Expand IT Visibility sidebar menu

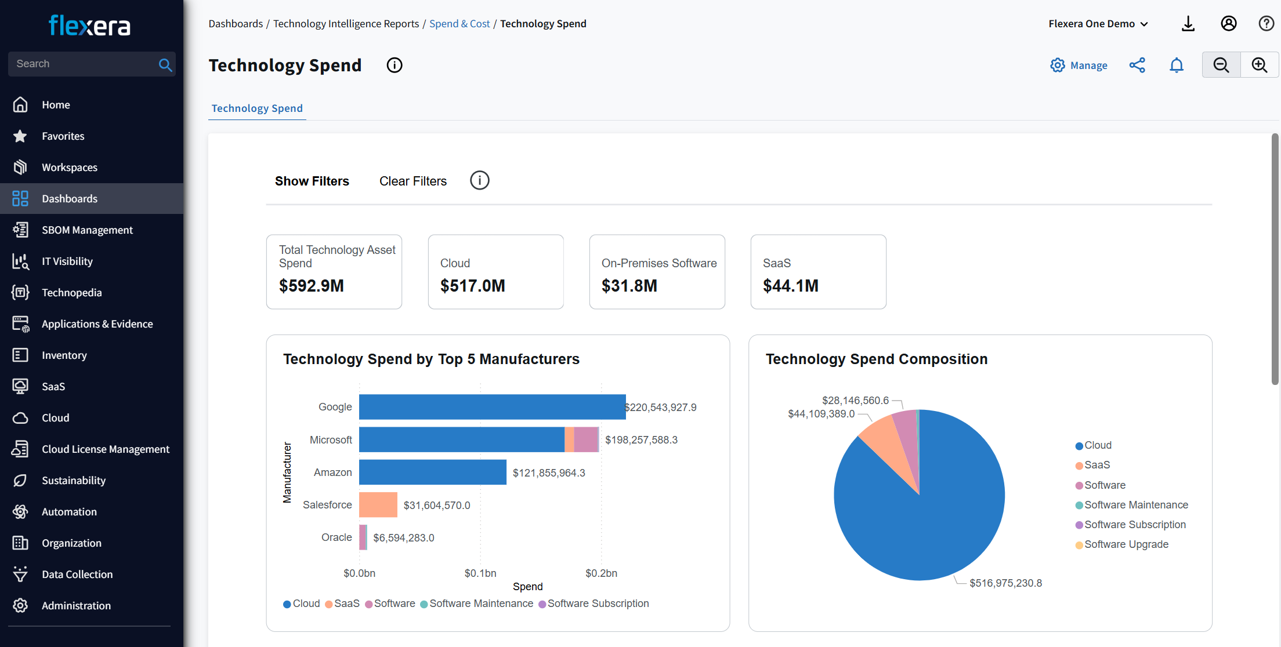tap(67, 261)
